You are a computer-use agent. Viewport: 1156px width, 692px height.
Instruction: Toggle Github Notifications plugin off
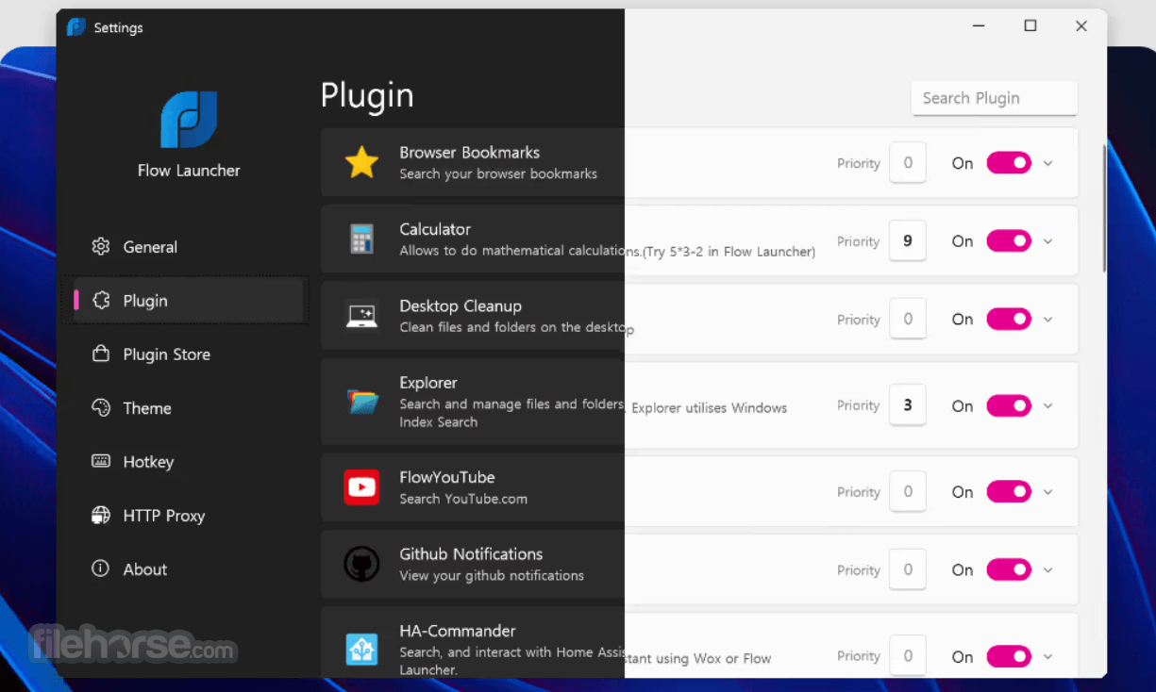(x=1009, y=570)
